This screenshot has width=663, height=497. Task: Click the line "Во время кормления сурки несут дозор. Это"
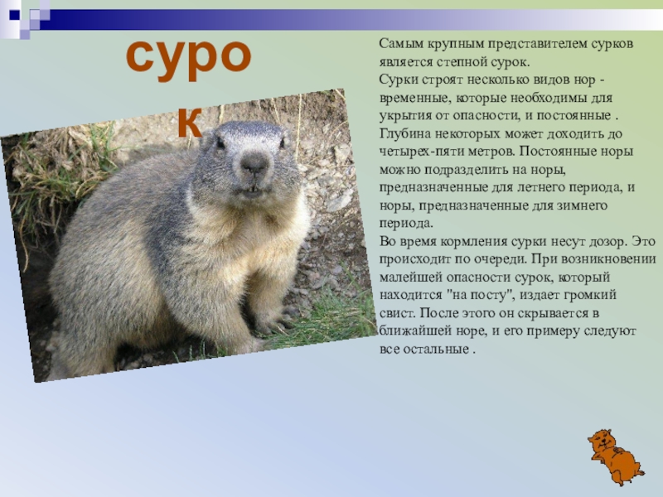[x=517, y=241]
